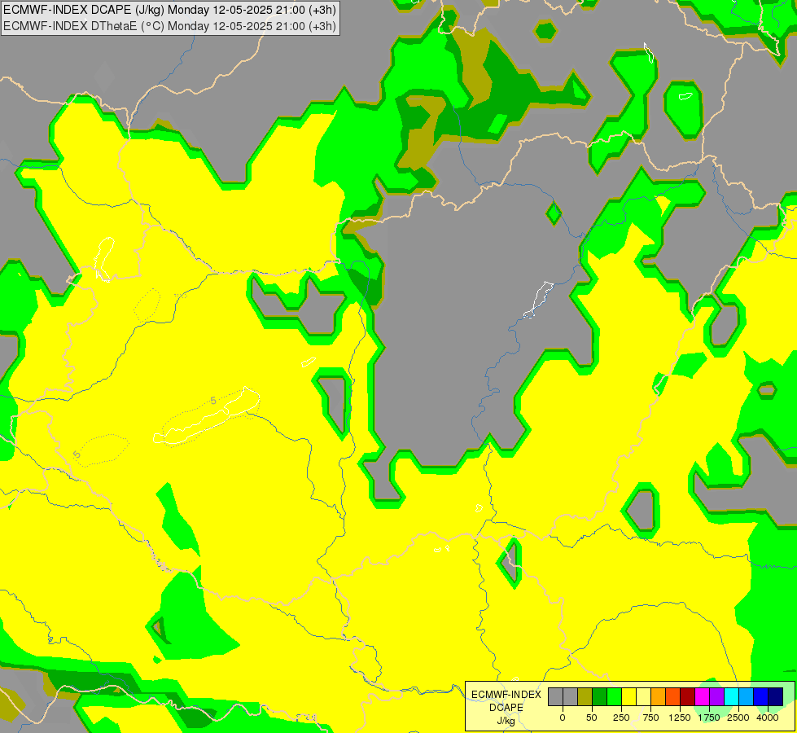Click the legend label '50'

tap(592, 718)
